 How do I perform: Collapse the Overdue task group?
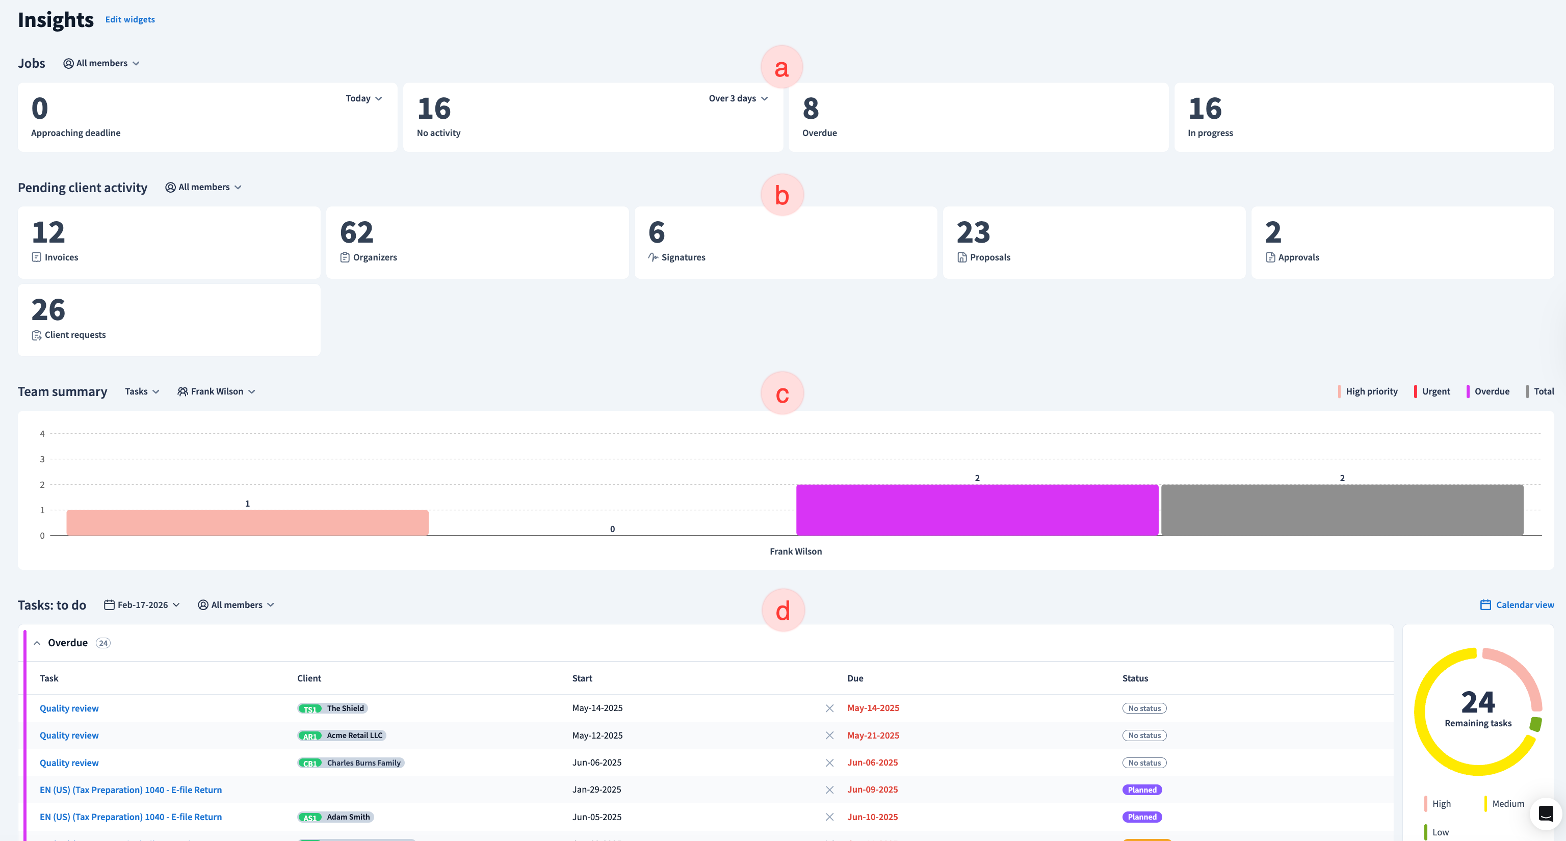37,643
